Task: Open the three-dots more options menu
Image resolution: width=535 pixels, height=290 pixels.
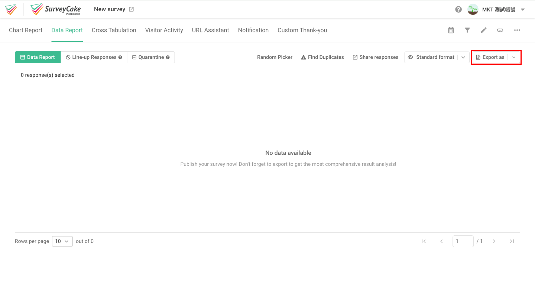Action: (x=517, y=30)
